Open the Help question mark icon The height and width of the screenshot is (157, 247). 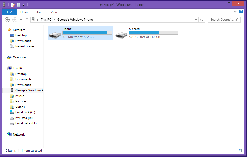(241, 12)
